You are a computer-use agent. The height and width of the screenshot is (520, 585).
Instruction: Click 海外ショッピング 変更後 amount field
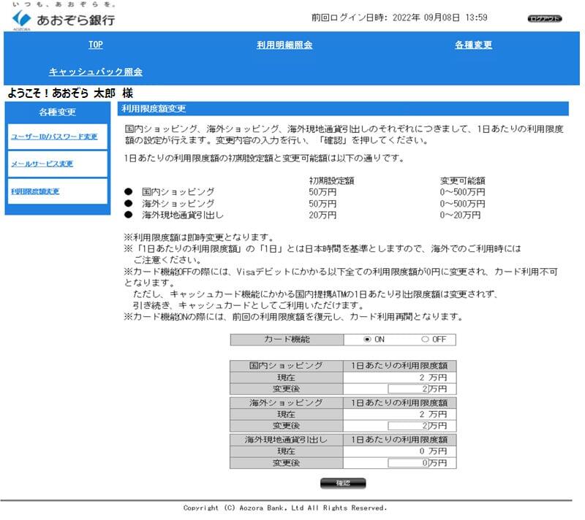tap(411, 426)
